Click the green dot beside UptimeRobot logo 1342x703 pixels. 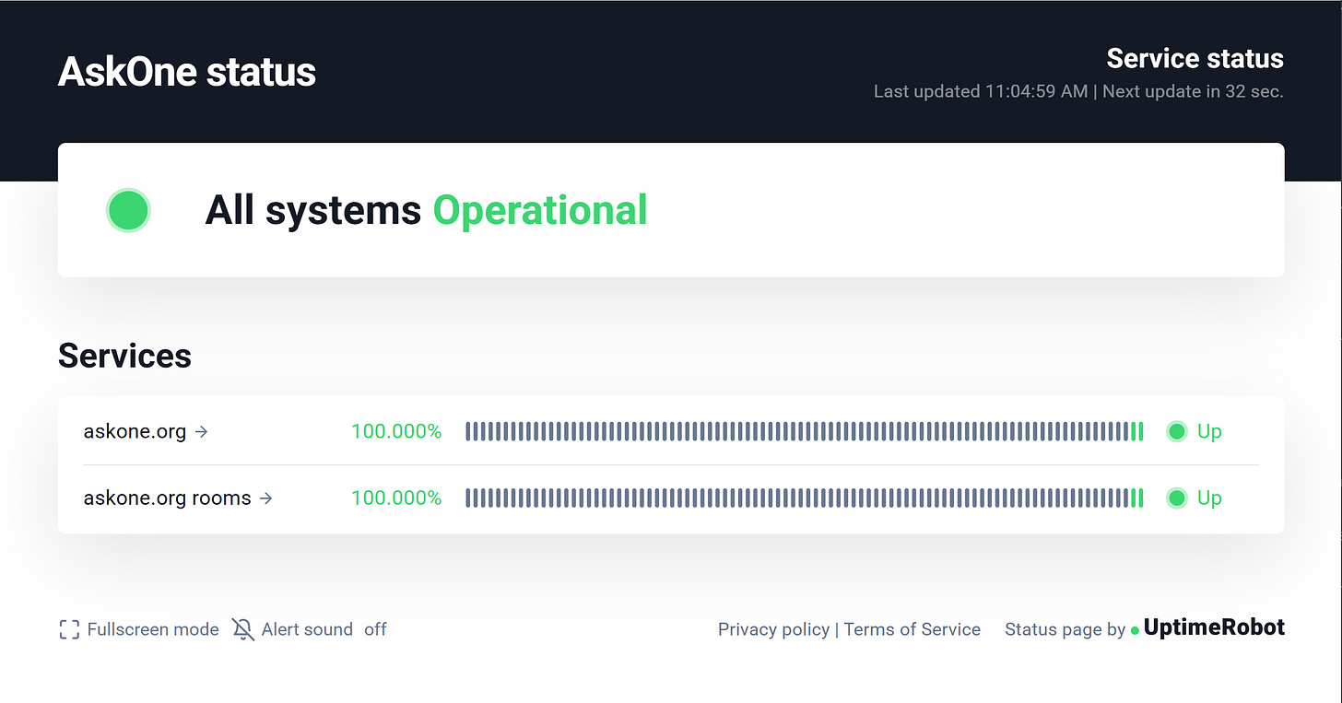pos(1136,630)
